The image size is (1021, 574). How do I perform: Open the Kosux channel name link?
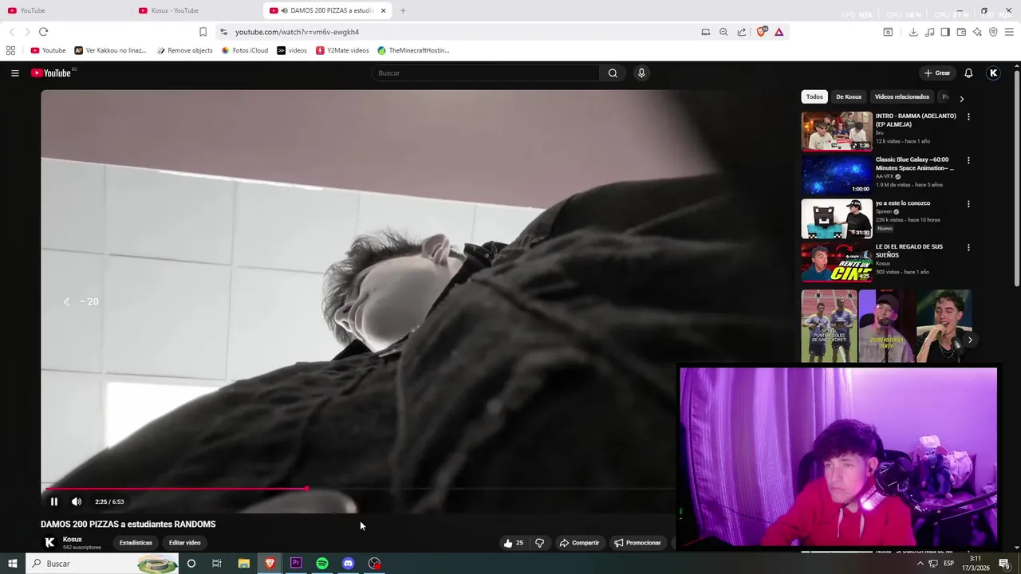pos(73,539)
